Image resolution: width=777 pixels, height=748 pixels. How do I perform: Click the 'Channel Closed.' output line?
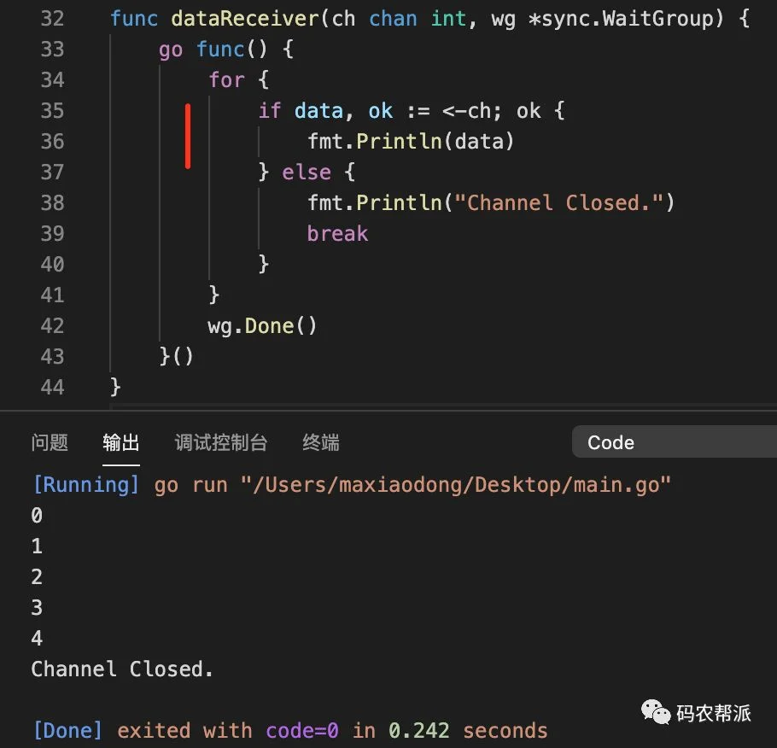pyautogui.click(x=122, y=669)
